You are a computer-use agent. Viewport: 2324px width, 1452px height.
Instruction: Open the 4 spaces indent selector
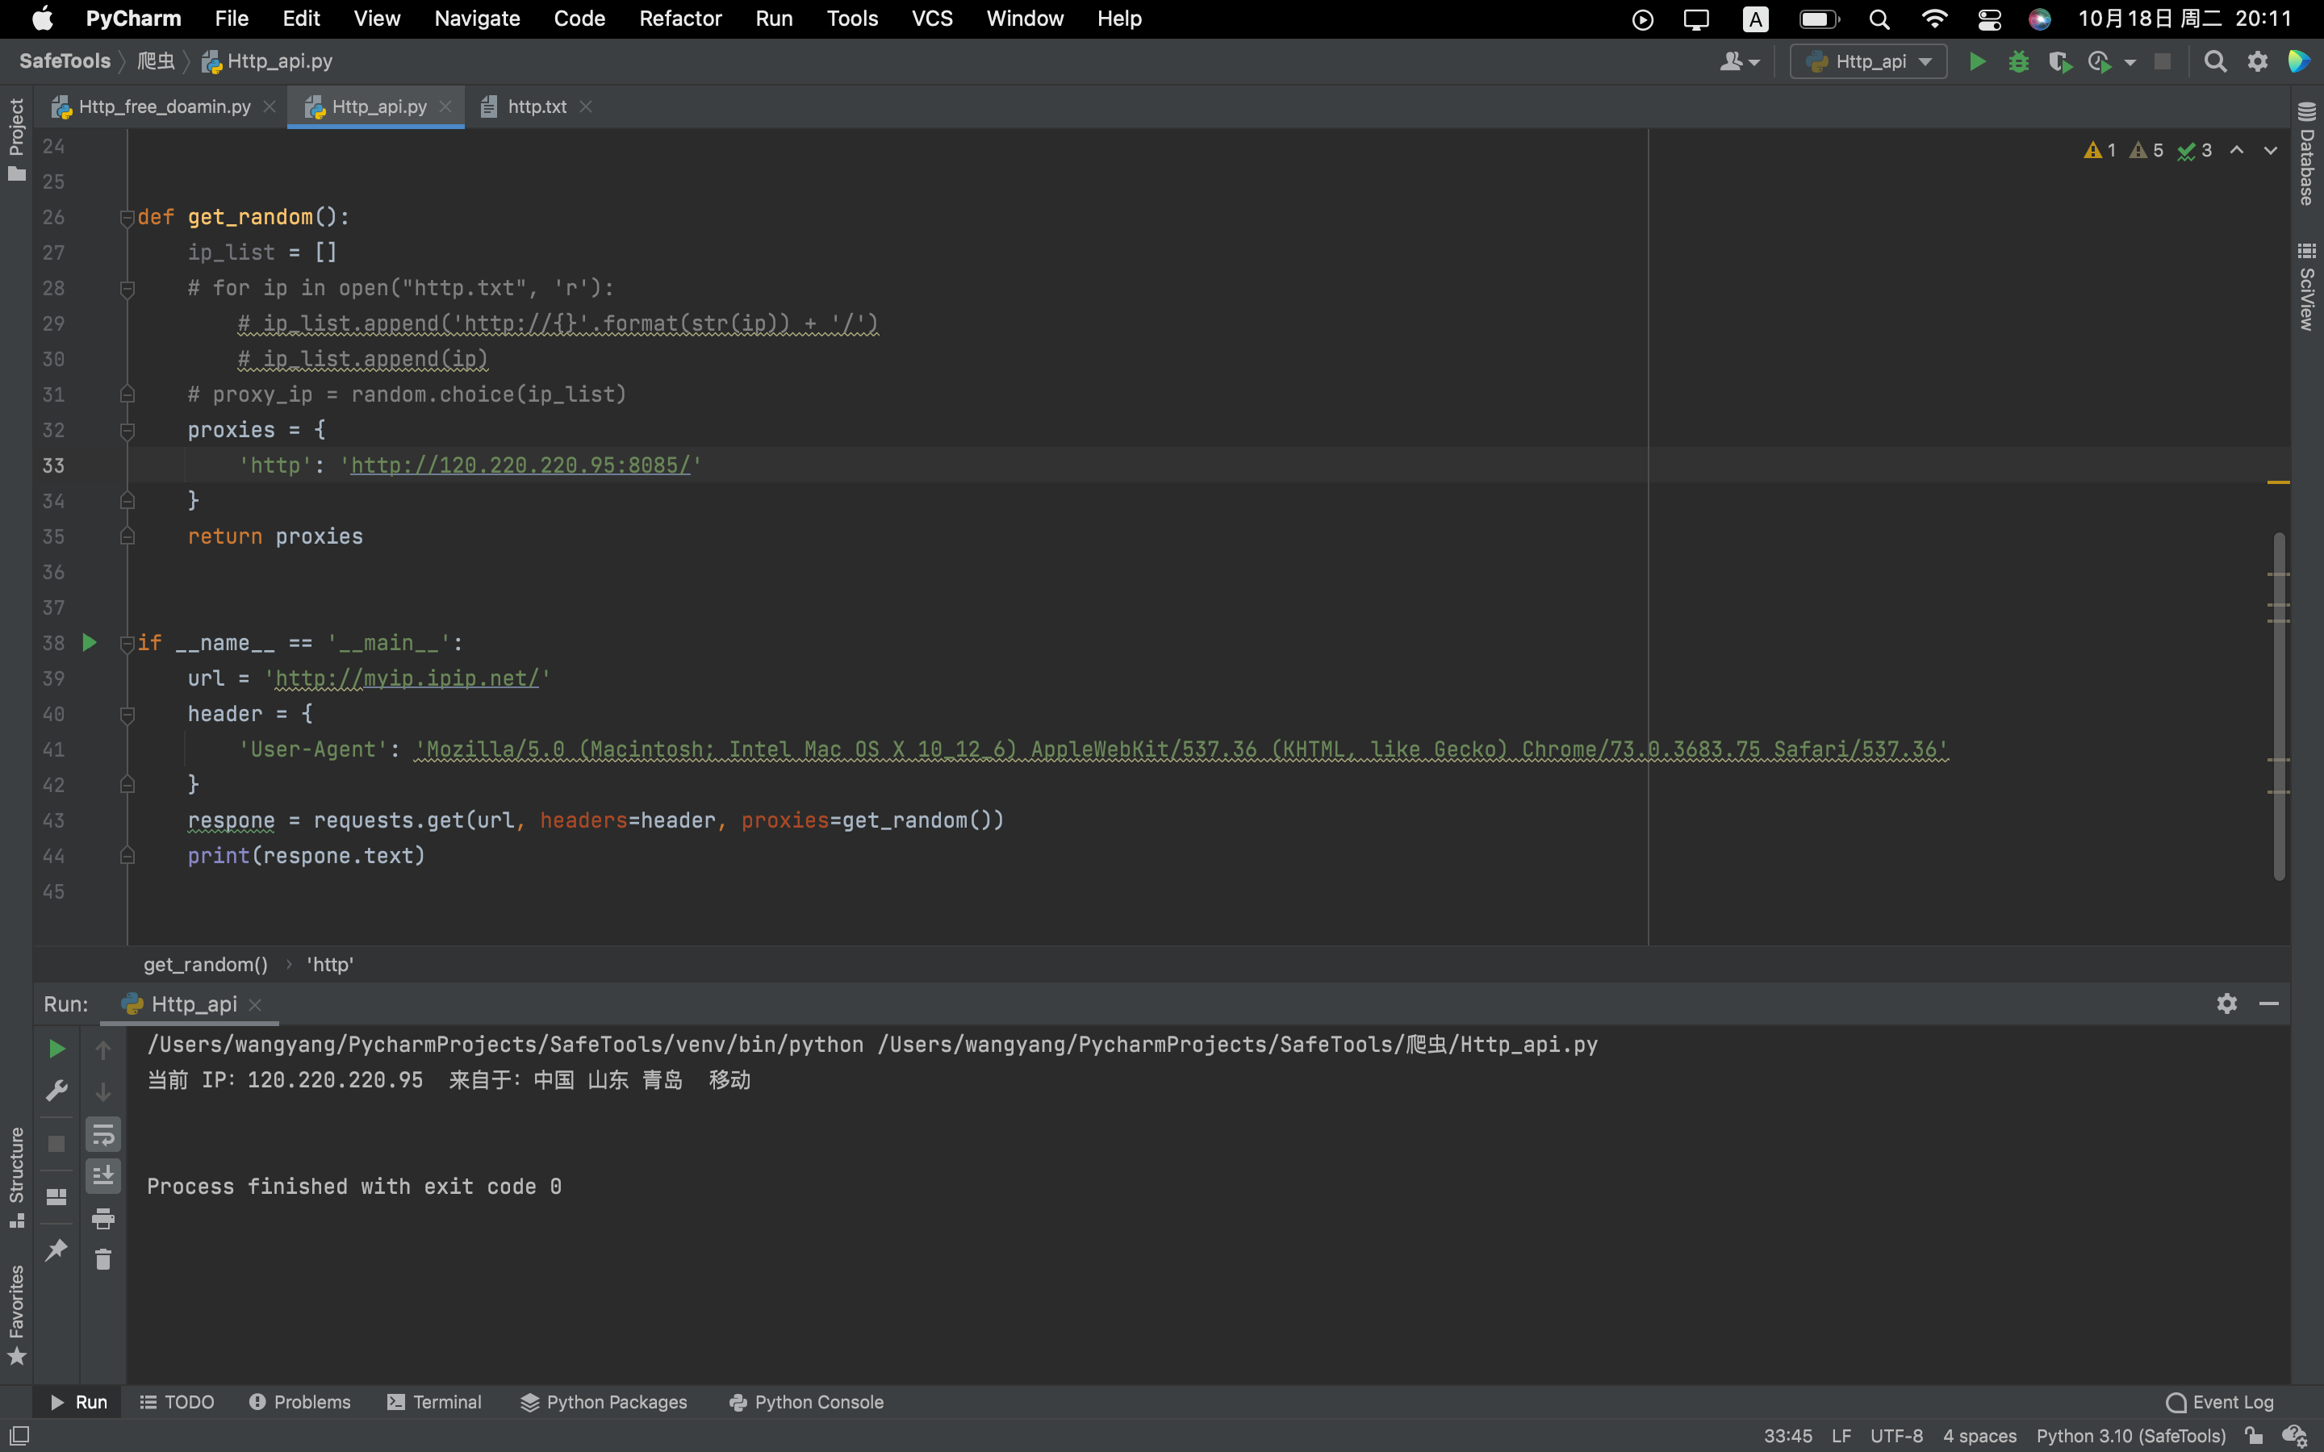coord(1979,1436)
